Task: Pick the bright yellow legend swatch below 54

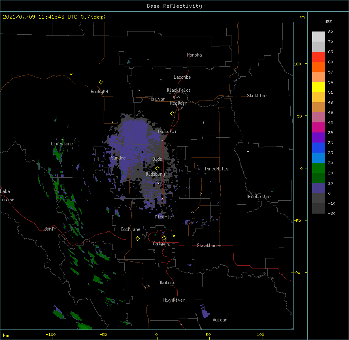Action: coord(318,87)
